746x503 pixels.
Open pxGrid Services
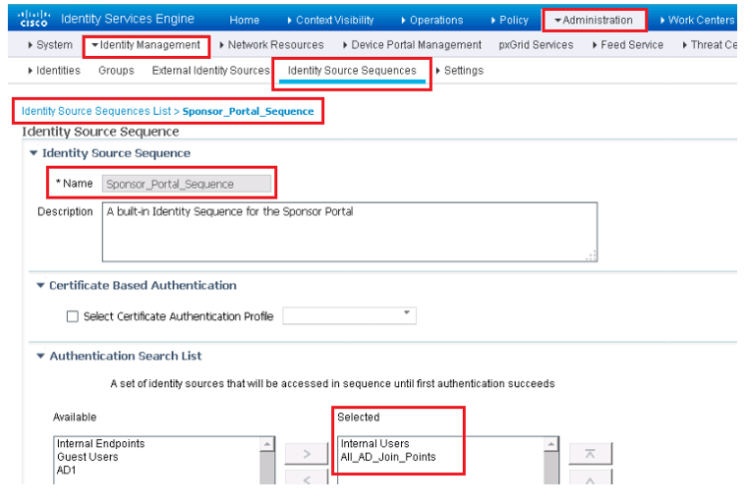click(536, 44)
